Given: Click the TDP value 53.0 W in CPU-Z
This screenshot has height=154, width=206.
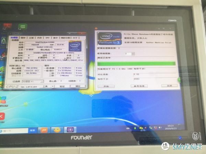Looking at the screenshot, I should [x=60, y=44].
